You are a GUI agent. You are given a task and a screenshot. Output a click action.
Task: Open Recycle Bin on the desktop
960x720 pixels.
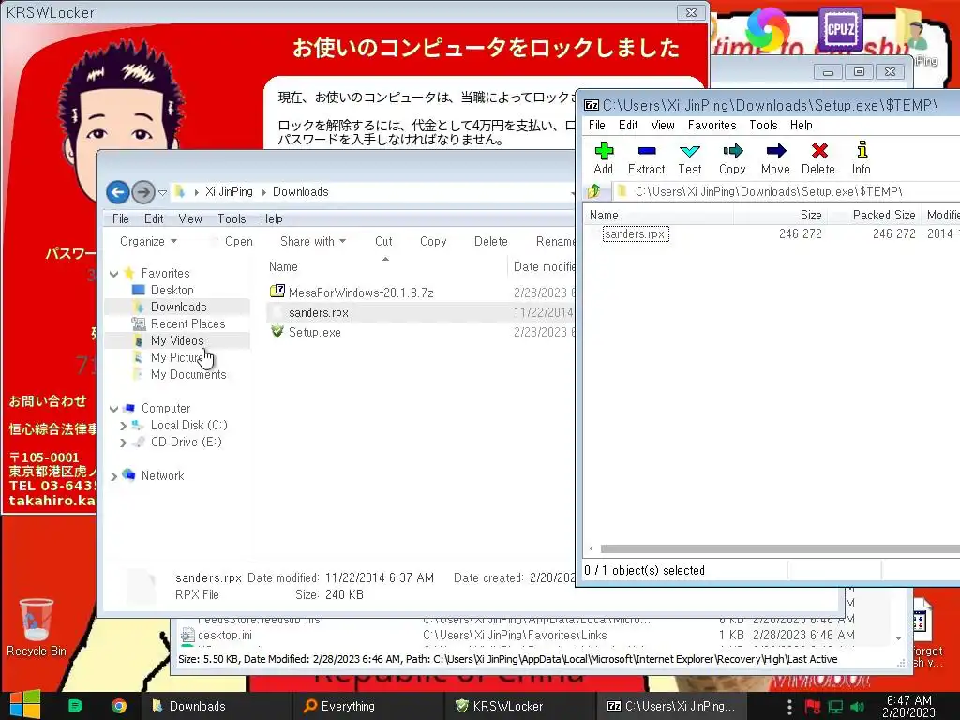(x=37, y=627)
